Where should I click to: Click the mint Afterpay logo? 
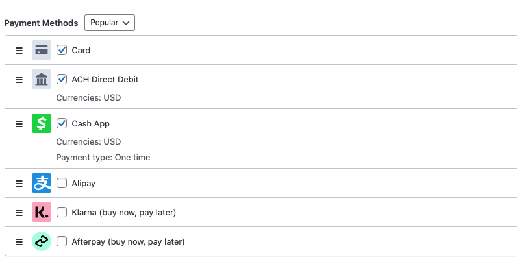pos(42,241)
